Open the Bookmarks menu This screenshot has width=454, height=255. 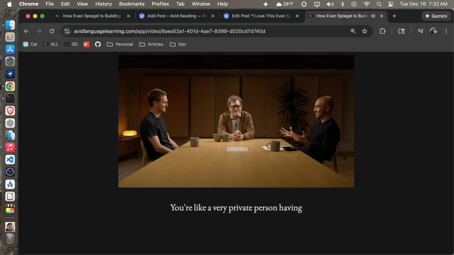coord(132,4)
